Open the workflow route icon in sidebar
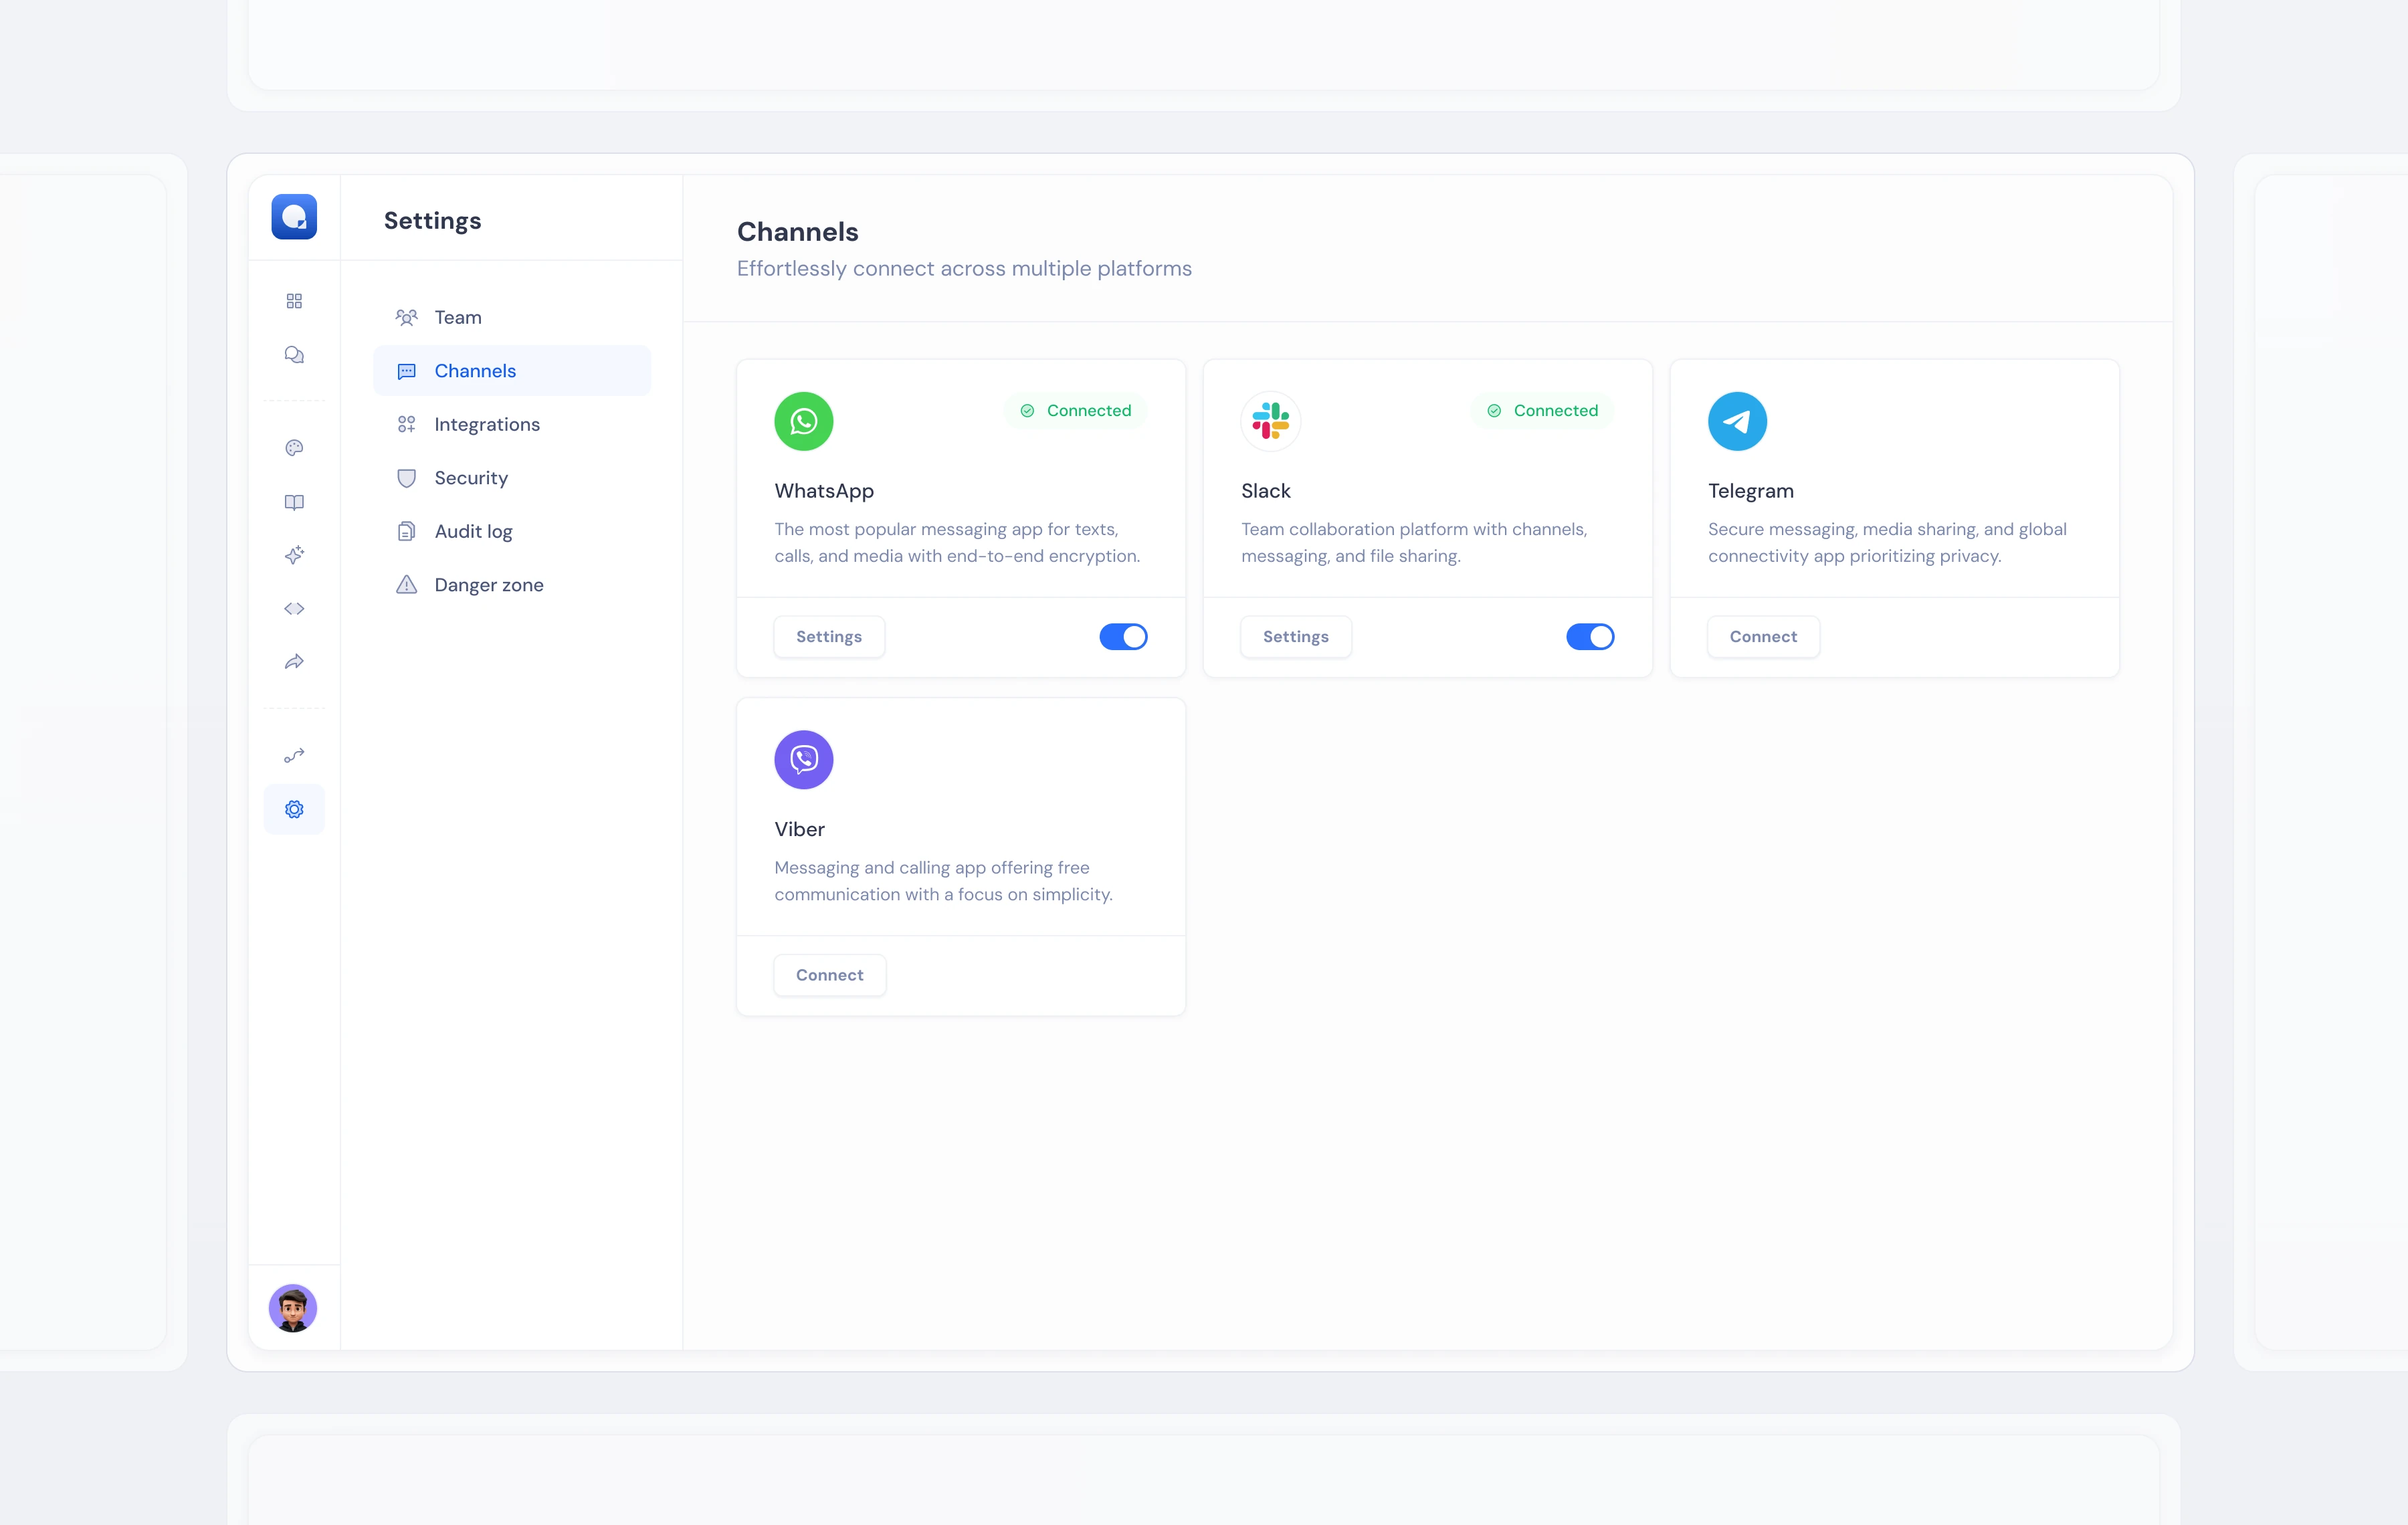Image resolution: width=2408 pixels, height=1525 pixels. 294,756
